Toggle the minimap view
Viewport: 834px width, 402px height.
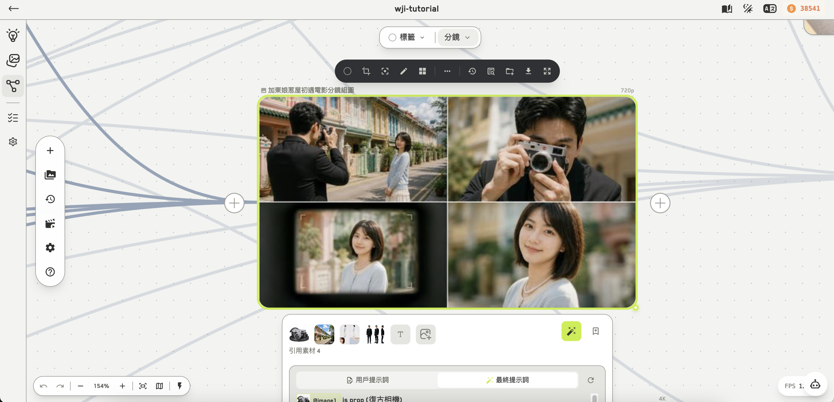[159, 386]
